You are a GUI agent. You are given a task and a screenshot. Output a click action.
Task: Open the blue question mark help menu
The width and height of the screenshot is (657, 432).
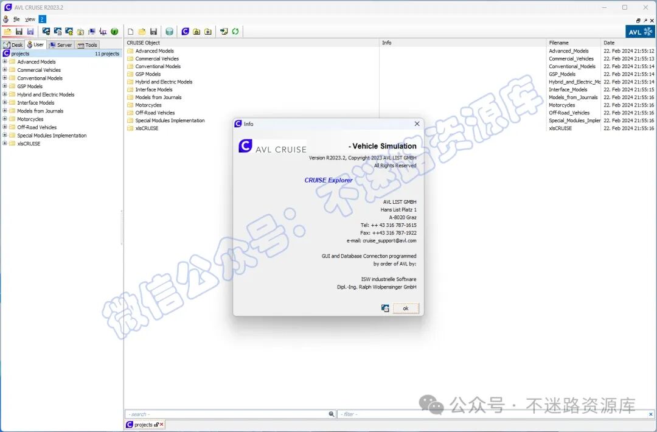pyautogui.click(x=43, y=19)
